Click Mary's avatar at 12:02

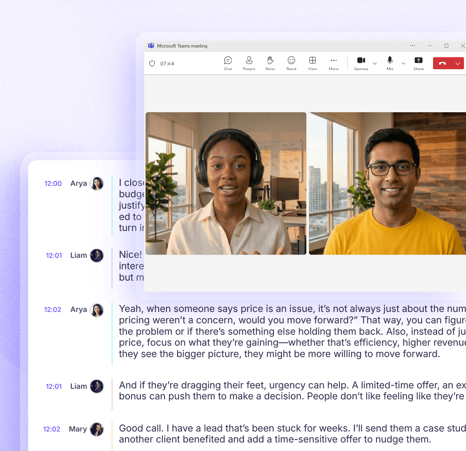pyautogui.click(x=97, y=429)
